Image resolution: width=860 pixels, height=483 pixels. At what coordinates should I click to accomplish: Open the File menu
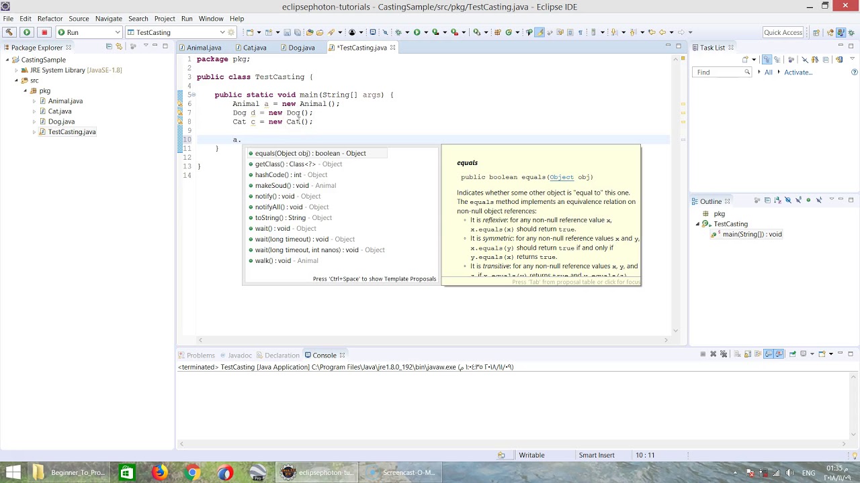coord(8,19)
